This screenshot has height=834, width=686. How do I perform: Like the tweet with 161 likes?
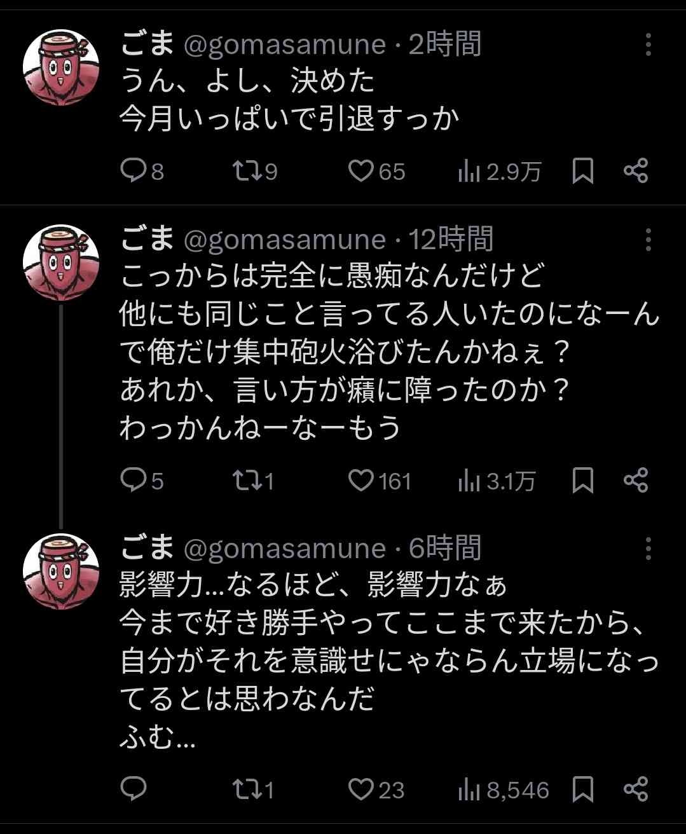(361, 481)
